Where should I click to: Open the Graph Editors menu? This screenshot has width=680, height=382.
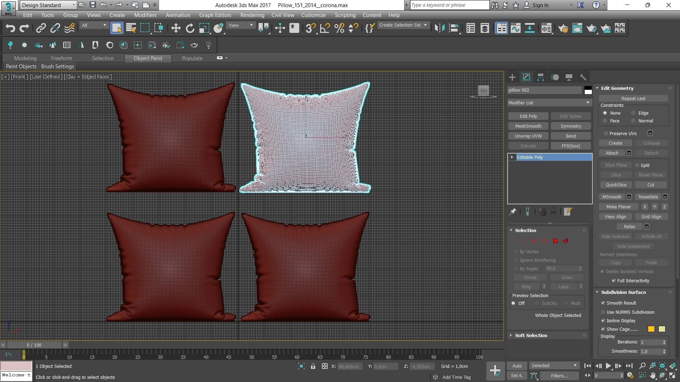[215, 15]
